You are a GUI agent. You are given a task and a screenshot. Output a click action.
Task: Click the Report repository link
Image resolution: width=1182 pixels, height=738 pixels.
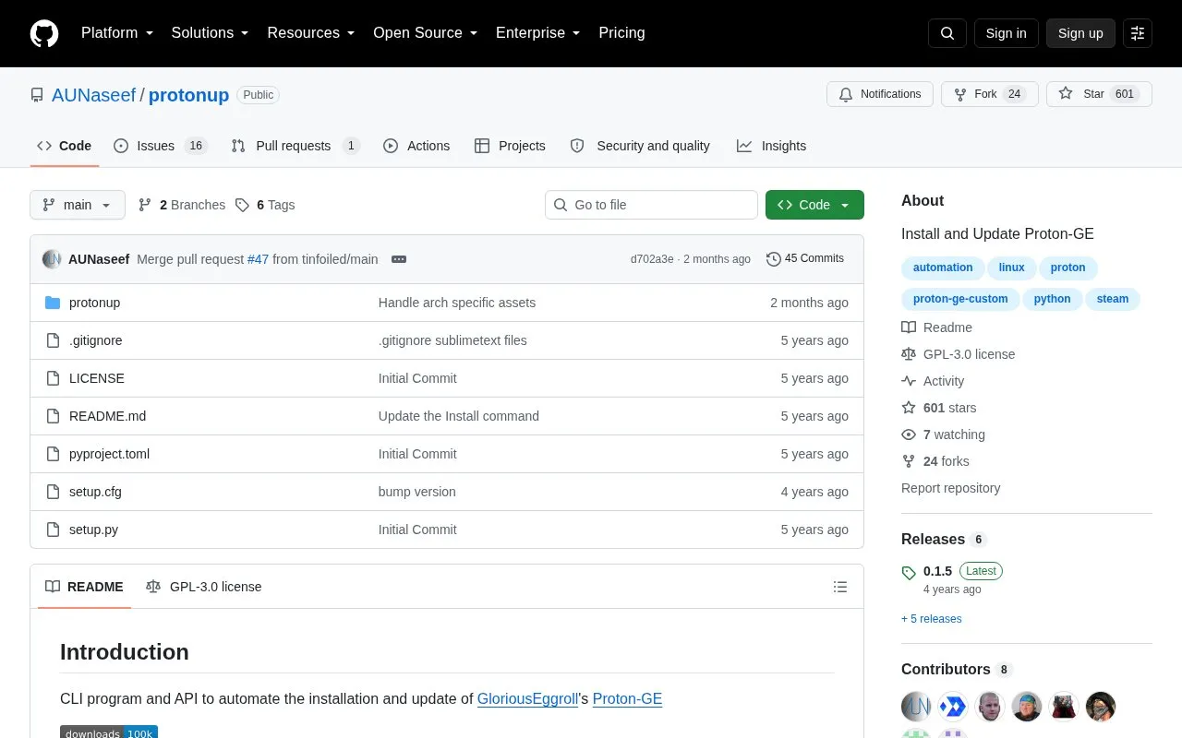950,488
